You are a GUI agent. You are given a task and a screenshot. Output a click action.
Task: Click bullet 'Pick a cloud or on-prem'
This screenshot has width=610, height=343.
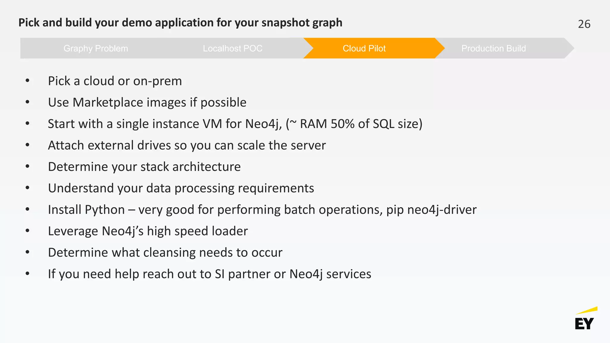tap(115, 81)
